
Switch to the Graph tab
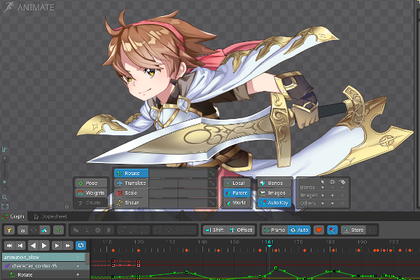13,216
